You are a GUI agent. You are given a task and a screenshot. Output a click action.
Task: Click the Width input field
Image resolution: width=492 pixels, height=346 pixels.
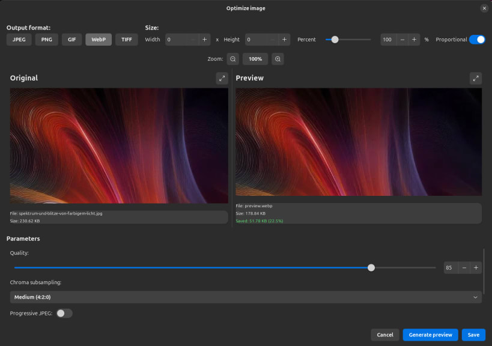[175, 40]
